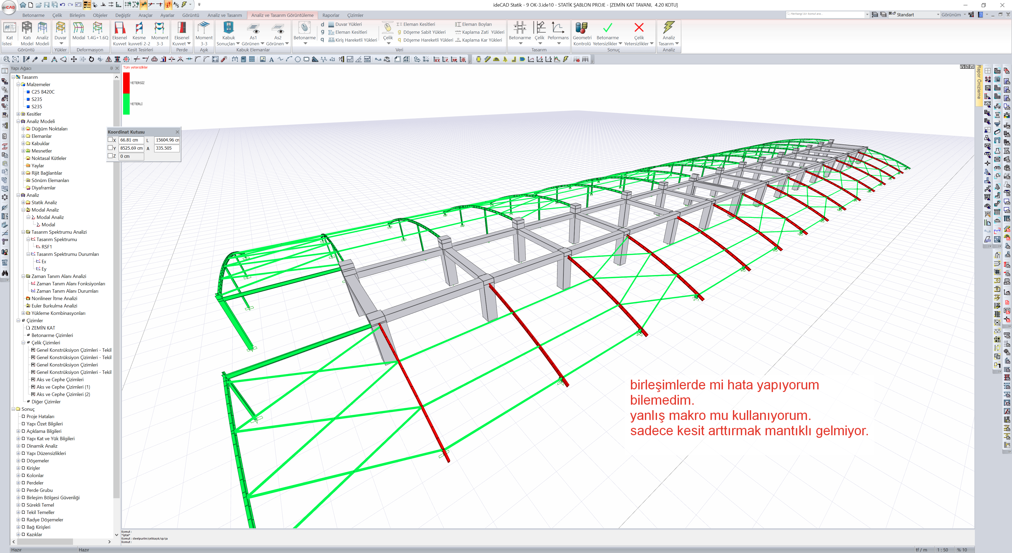Viewport: 1012px width, 553px height.
Task: Toggle Yapı Özet Bilgileri checkbox
Action: click(23, 424)
